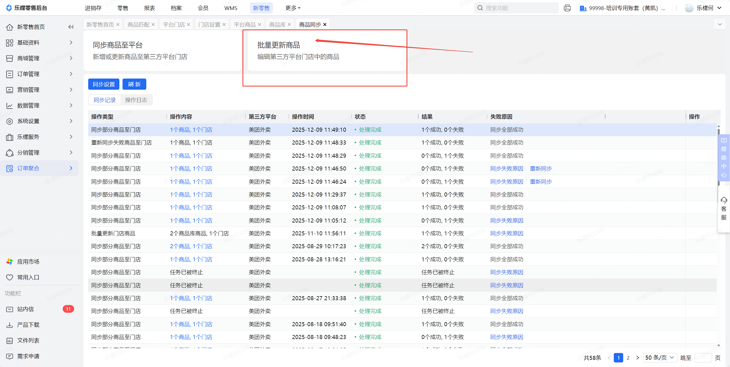Click 重新同步 link for 11:46:50 row
Viewport: 730px width, 367px height.
click(541, 169)
